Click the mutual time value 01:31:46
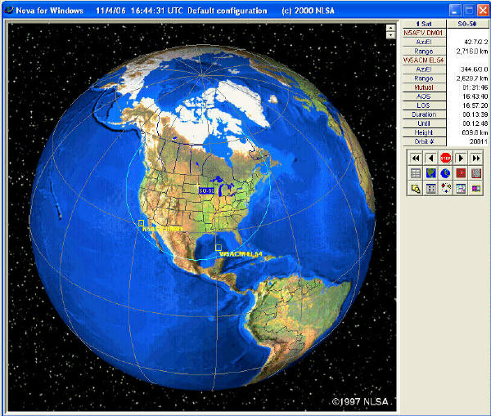 click(475, 87)
